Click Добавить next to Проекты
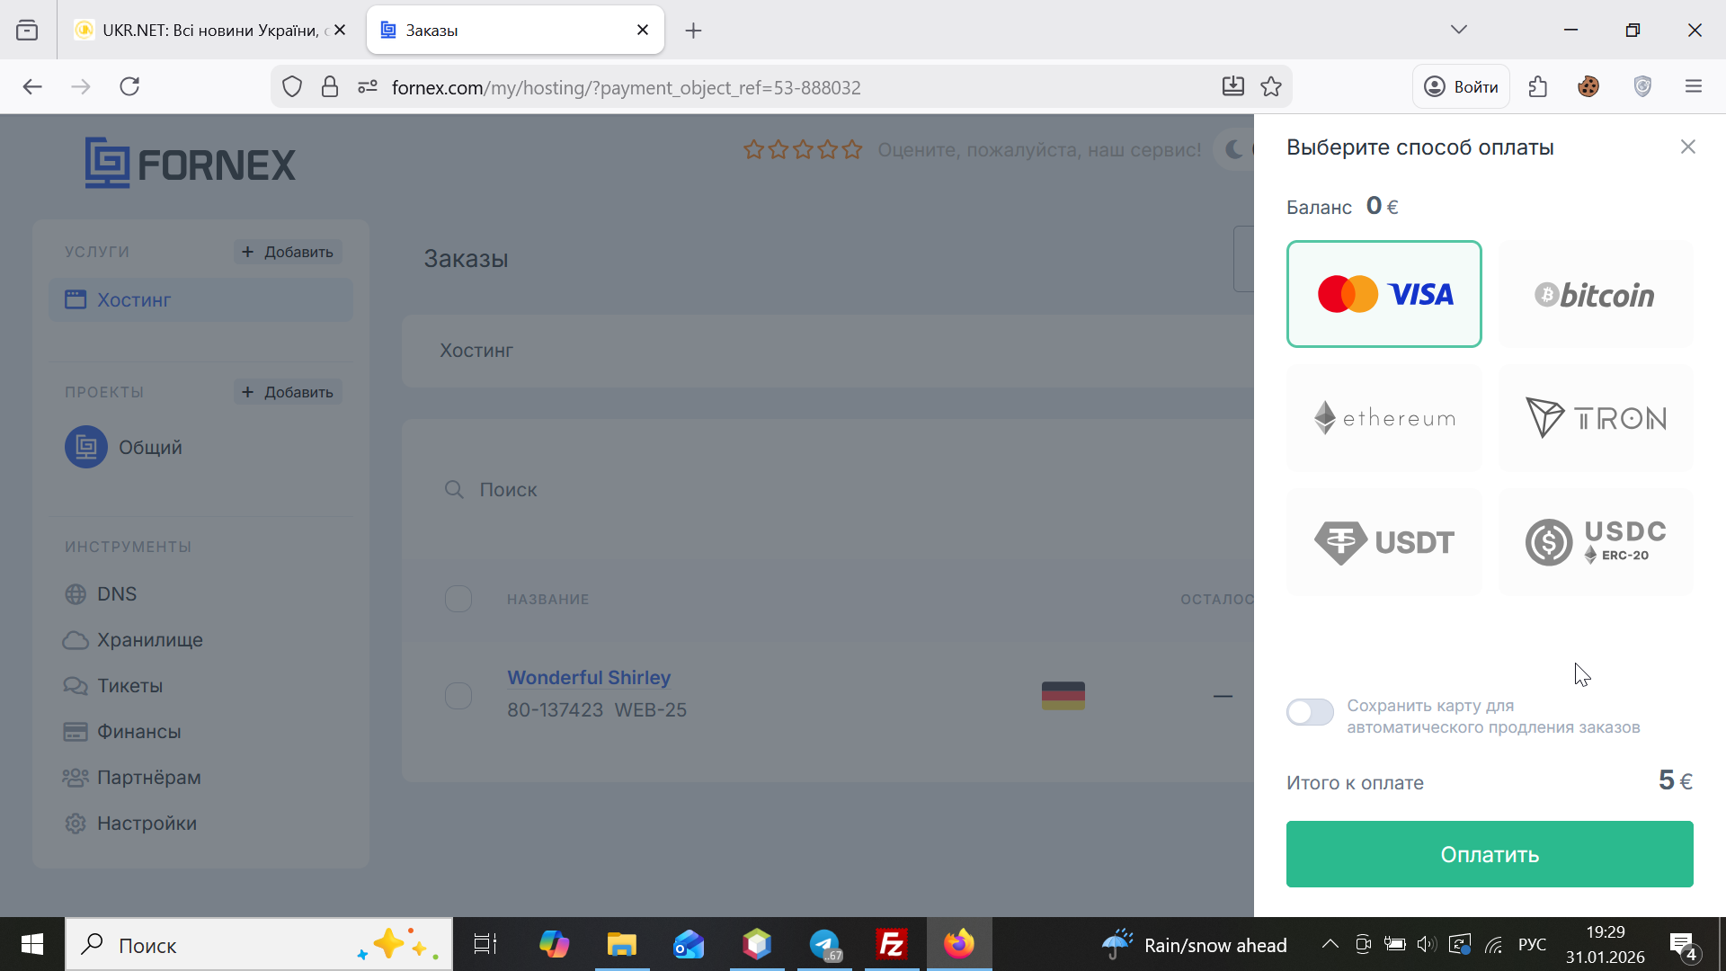Viewport: 1726px width, 971px height. pyautogui.click(x=288, y=392)
